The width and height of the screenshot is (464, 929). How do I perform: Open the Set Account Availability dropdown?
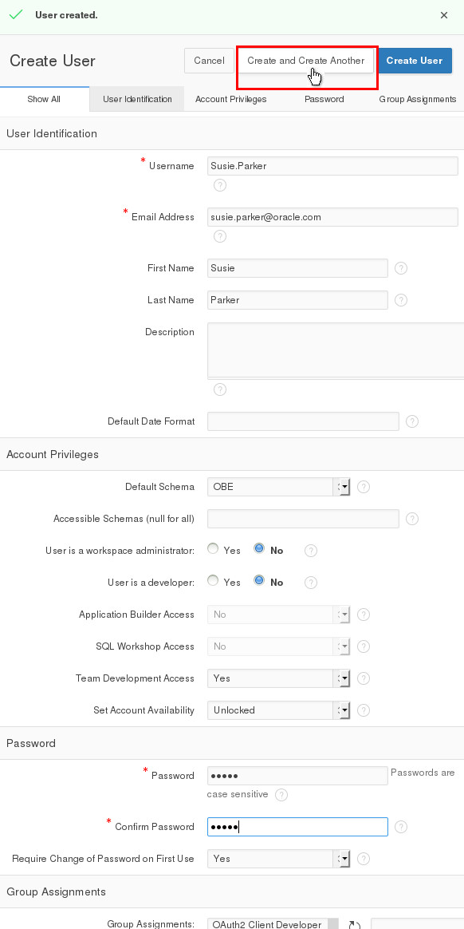click(342, 710)
